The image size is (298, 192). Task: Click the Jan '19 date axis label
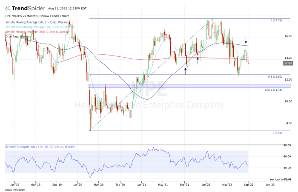tap(14, 185)
